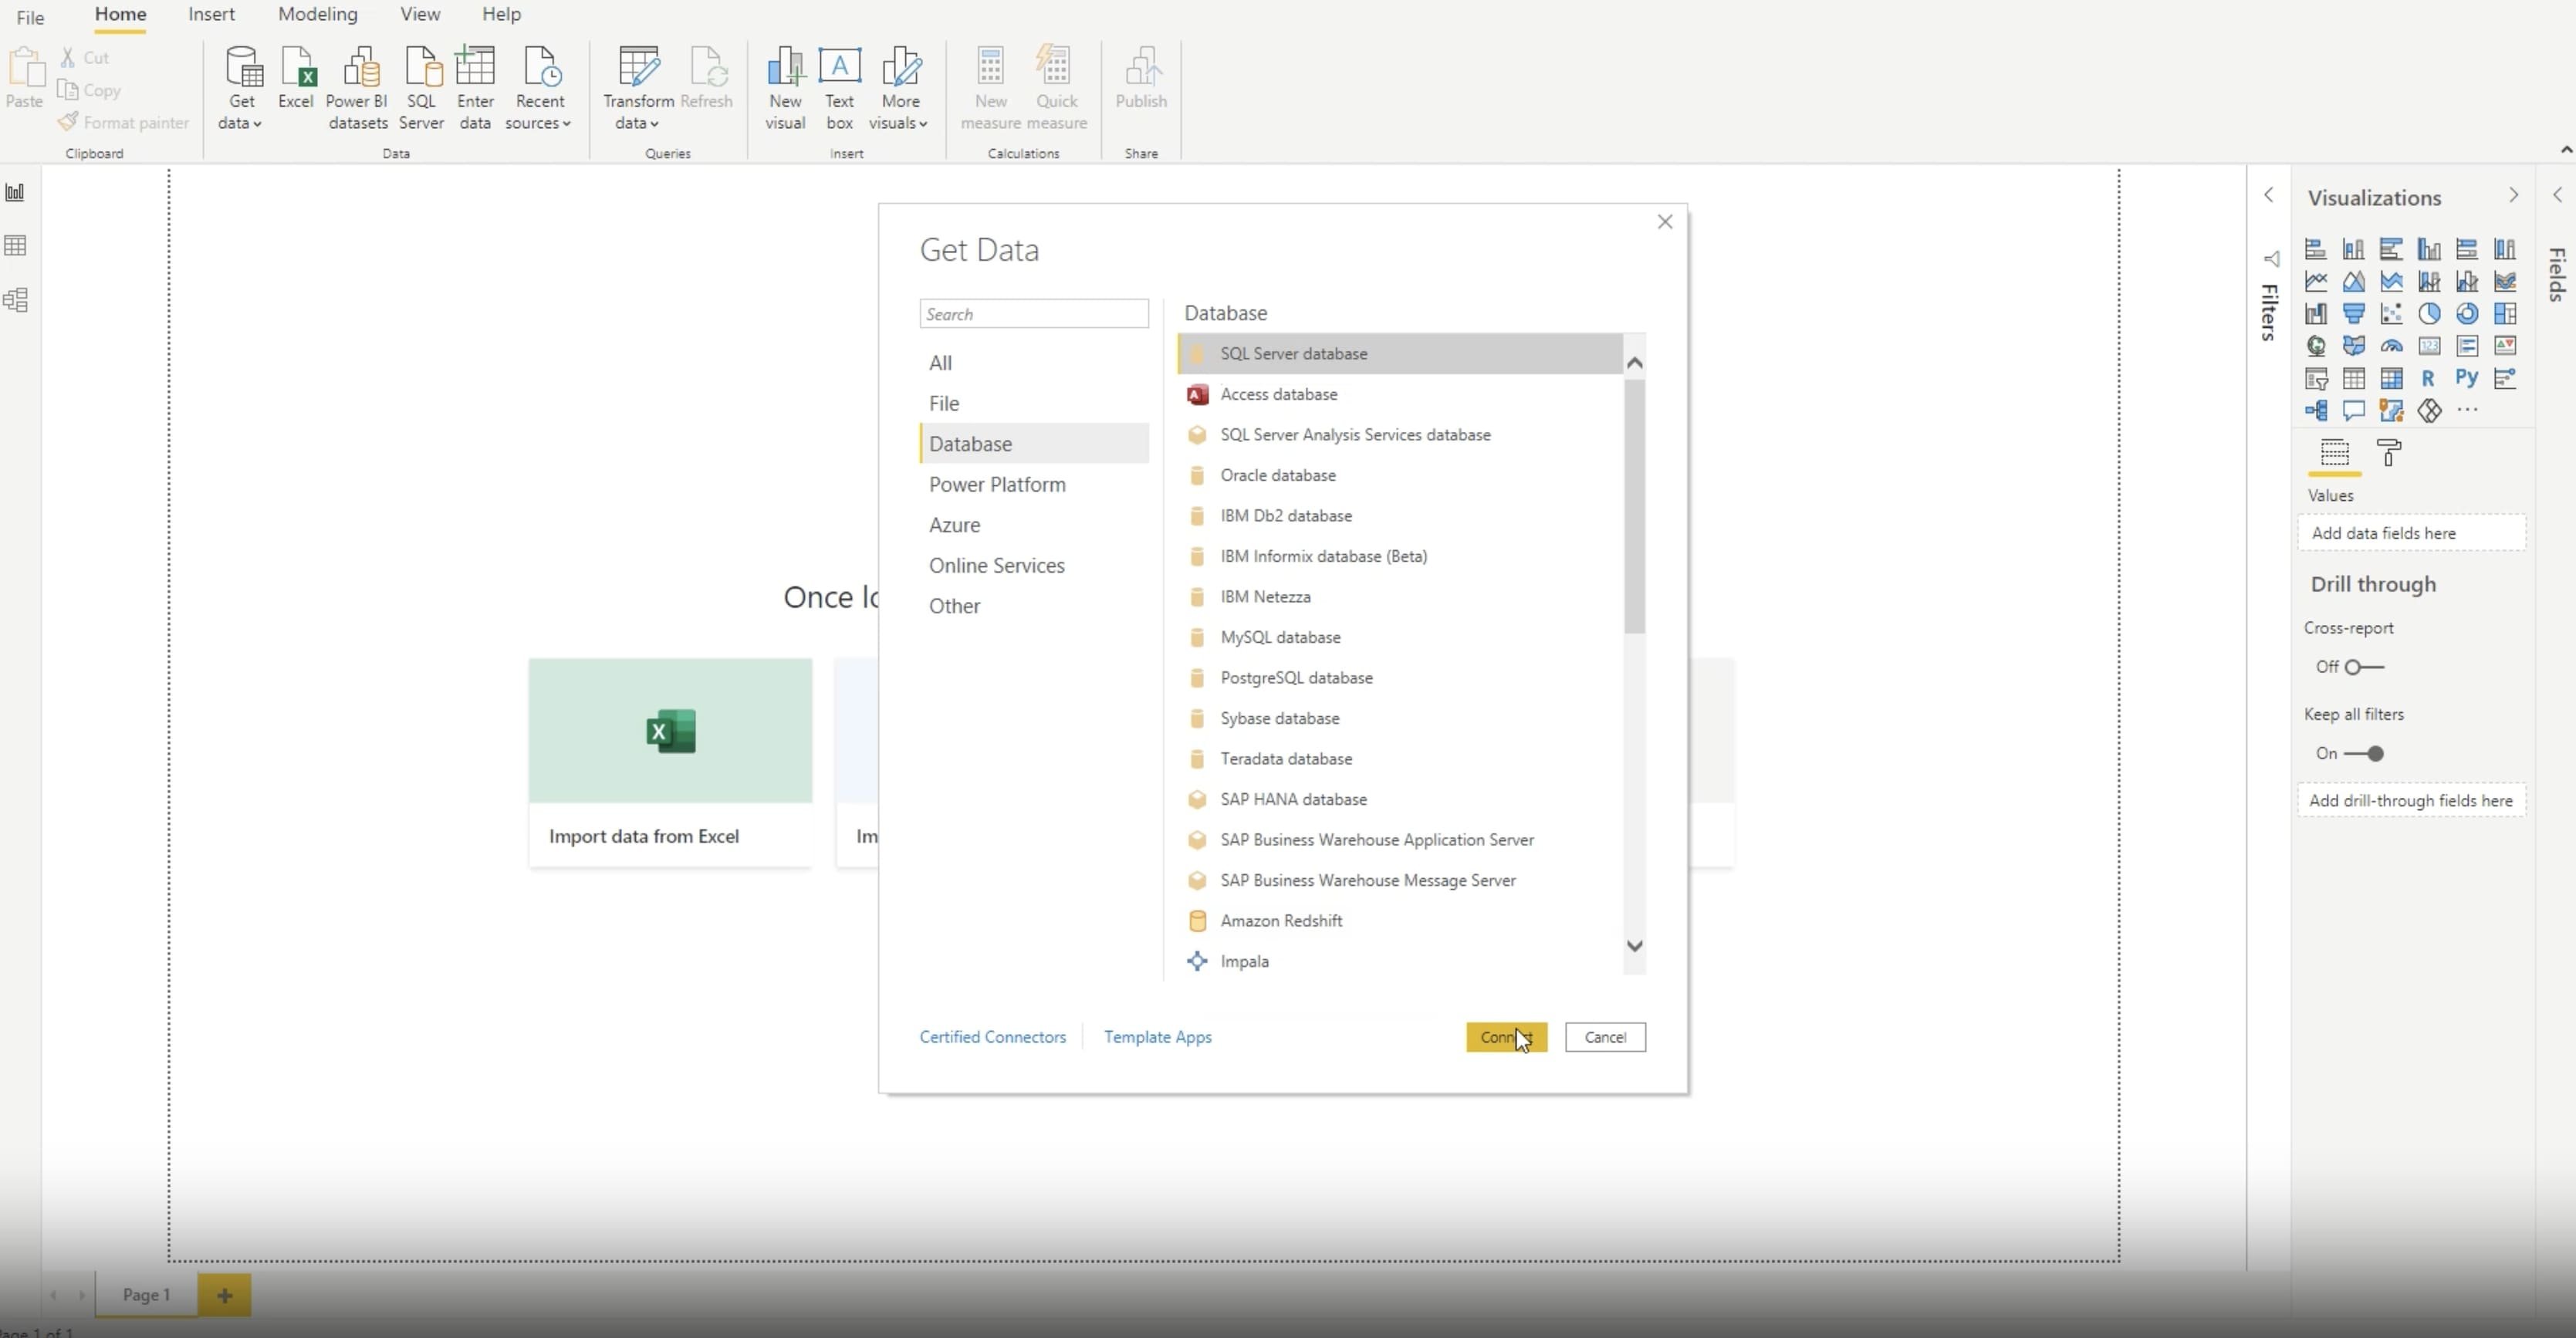
Task: Select the funnel chart visualization
Action: pos(2354,314)
